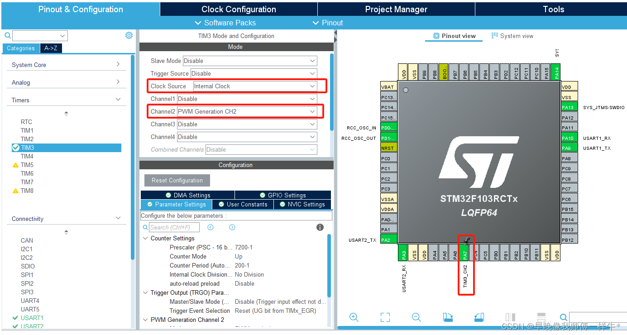
Task: Fit the chip to the view area
Action: click(x=385, y=317)
